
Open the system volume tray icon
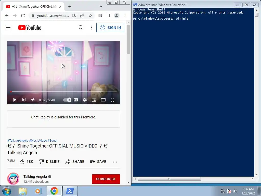point(235,191)
